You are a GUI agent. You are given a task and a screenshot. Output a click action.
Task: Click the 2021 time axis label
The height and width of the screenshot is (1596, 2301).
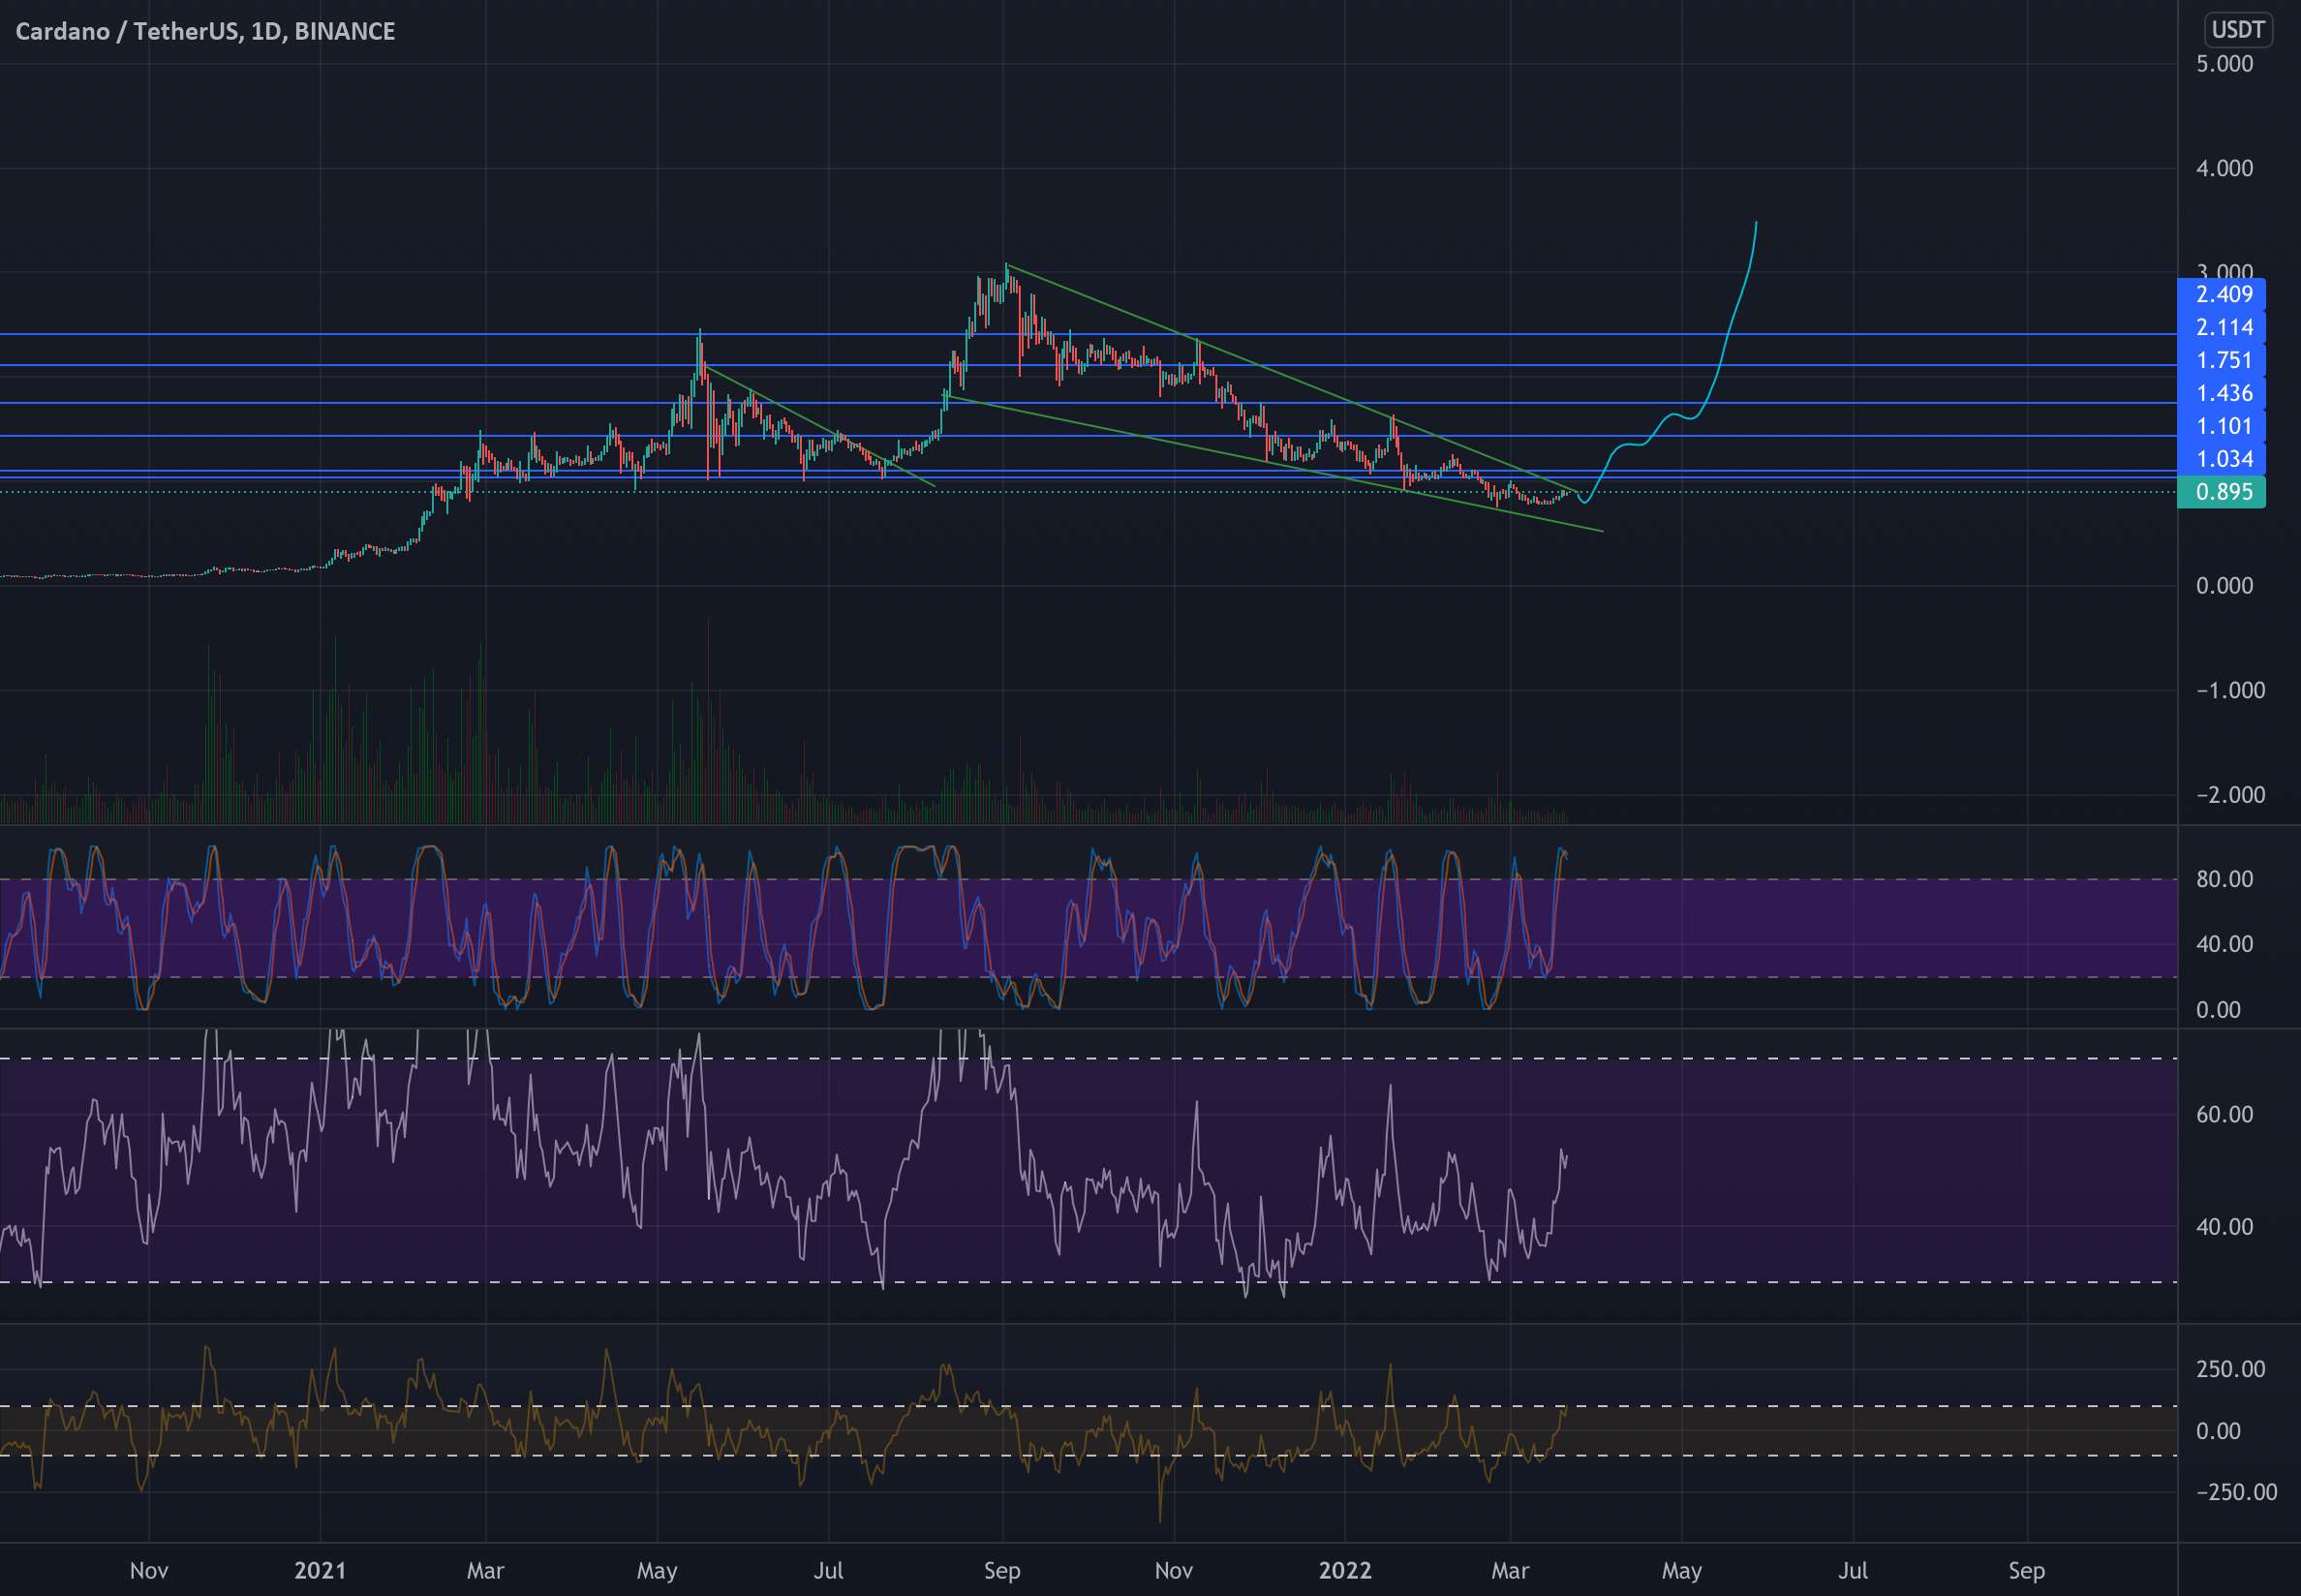click(x=320, y=1570)
